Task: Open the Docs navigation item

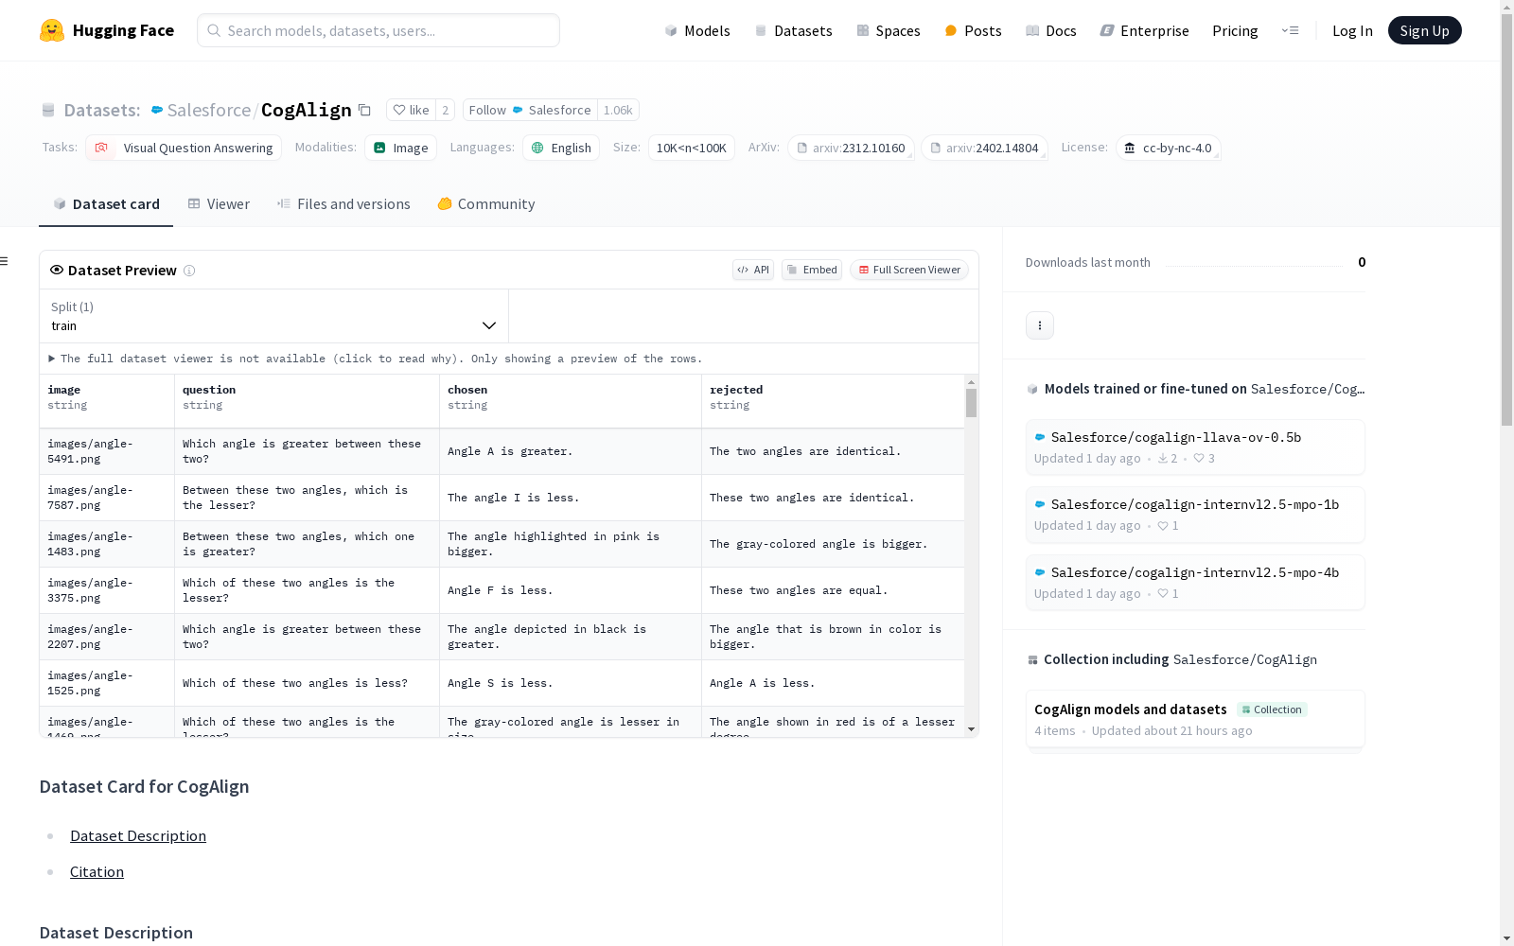Action: point(1051,30)
